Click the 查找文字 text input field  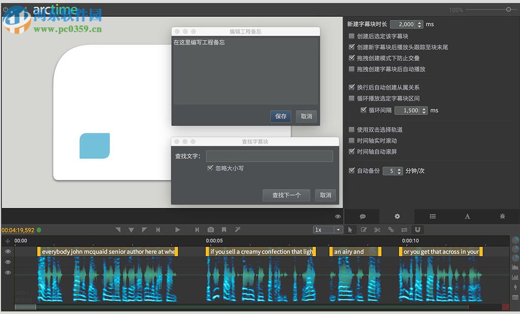pos(269,156)
